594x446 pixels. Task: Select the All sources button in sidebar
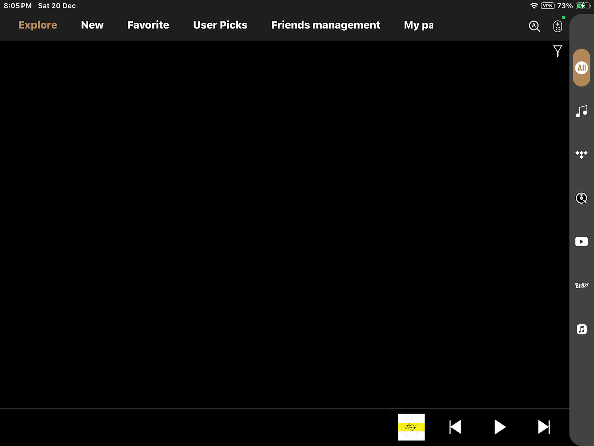[x=582, y=68]
